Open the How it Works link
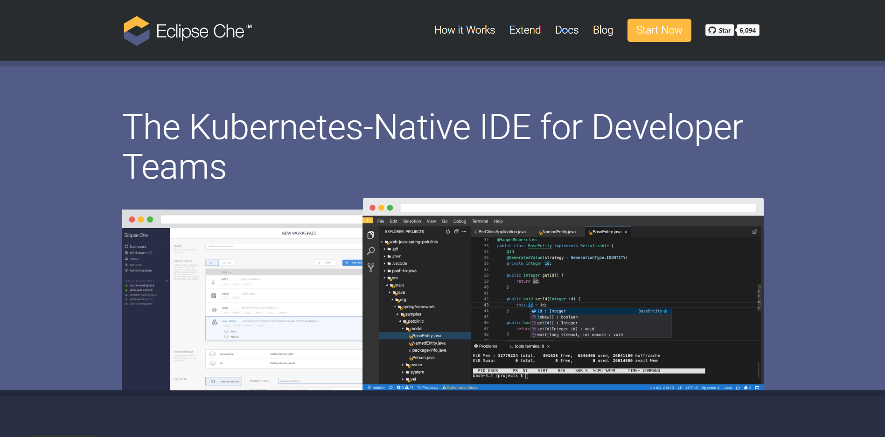 click(464, 30)
